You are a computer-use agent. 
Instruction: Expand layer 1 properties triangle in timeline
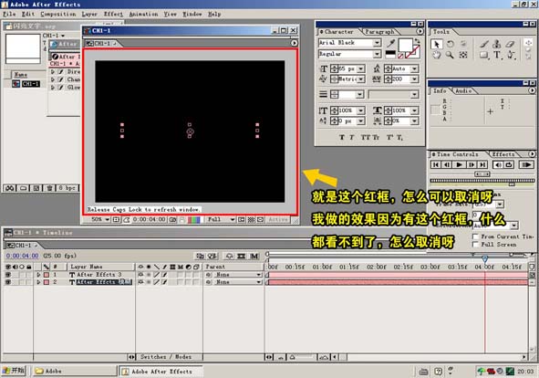pyautogui.click(x=38, y=275)
